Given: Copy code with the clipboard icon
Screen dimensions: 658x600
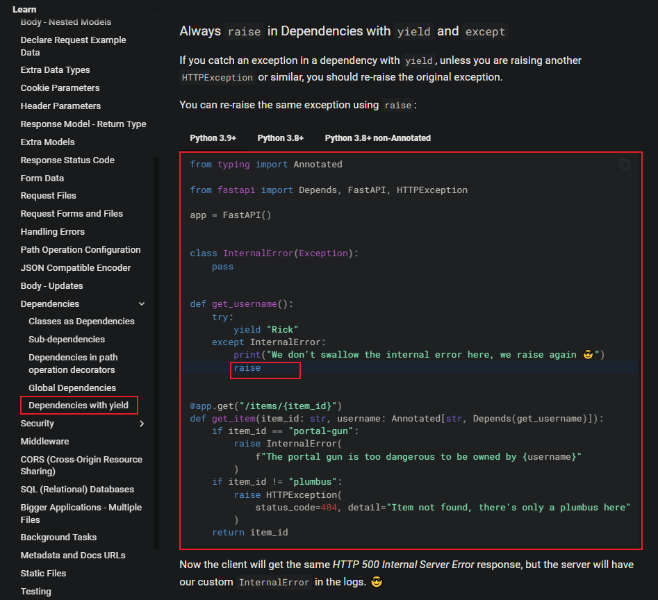Looking at the screenshot, I should (x=624, y=165).
